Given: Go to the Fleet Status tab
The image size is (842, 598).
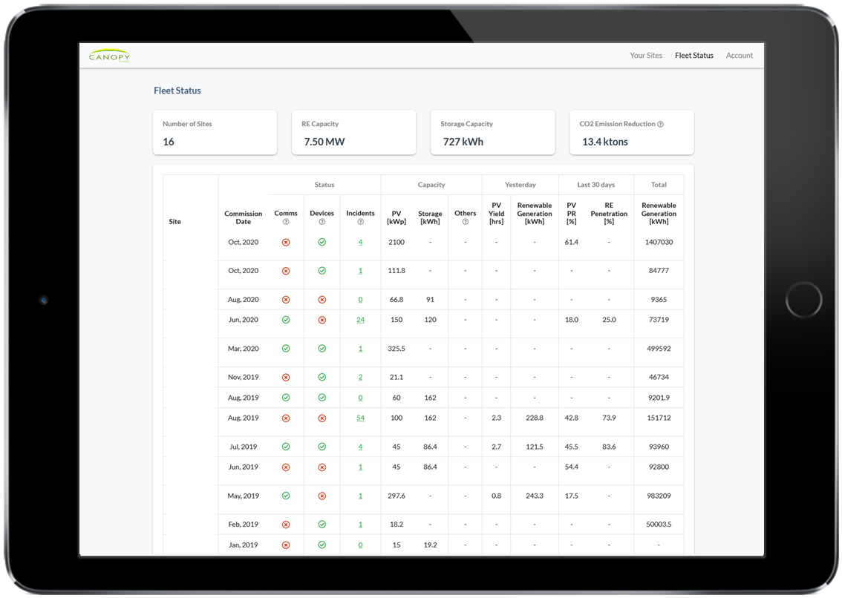Looking at the screenshot, I should 693,56.
